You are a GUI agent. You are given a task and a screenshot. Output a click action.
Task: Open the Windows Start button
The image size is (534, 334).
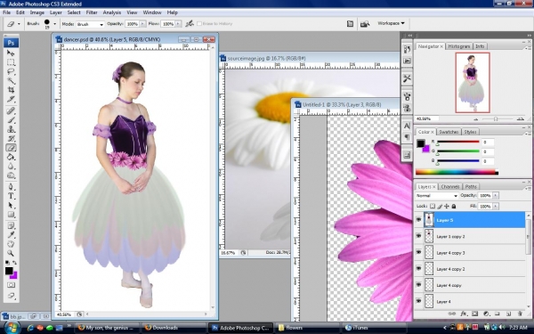(x=12, y=328)
